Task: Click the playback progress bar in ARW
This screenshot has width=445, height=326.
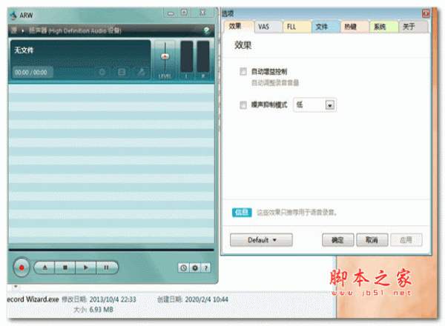Action: pyautogui.click(x=111, y=250)
